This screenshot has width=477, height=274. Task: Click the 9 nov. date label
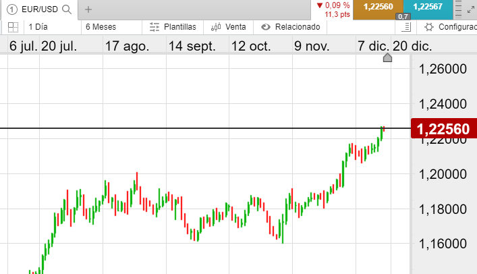click(312, 47)
